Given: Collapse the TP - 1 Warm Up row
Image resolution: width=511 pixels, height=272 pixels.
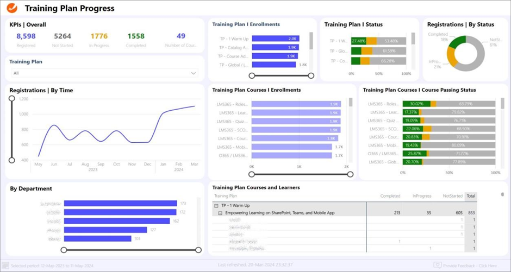Looking at the screenshot, I should click(x=216, y=206).
